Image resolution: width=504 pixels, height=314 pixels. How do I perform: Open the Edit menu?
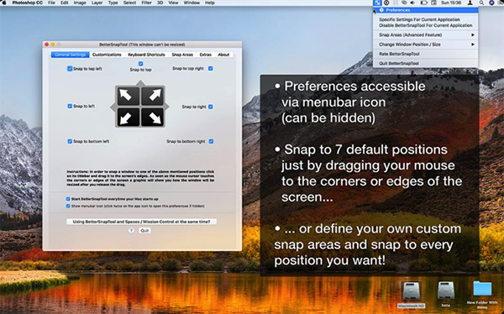65,3
